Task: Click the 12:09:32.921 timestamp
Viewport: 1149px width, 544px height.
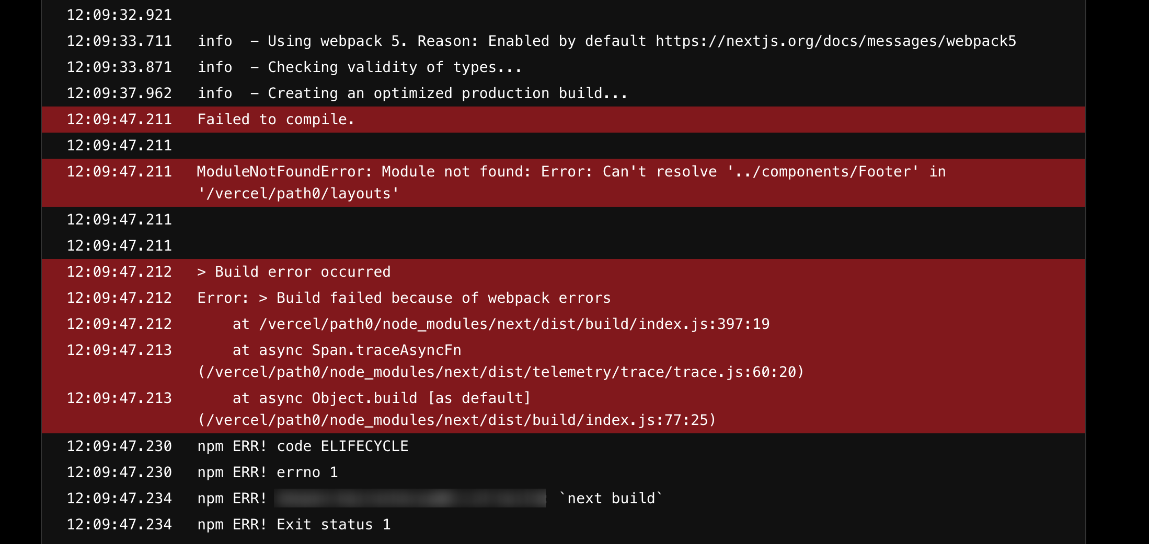Action: [119, 15]
